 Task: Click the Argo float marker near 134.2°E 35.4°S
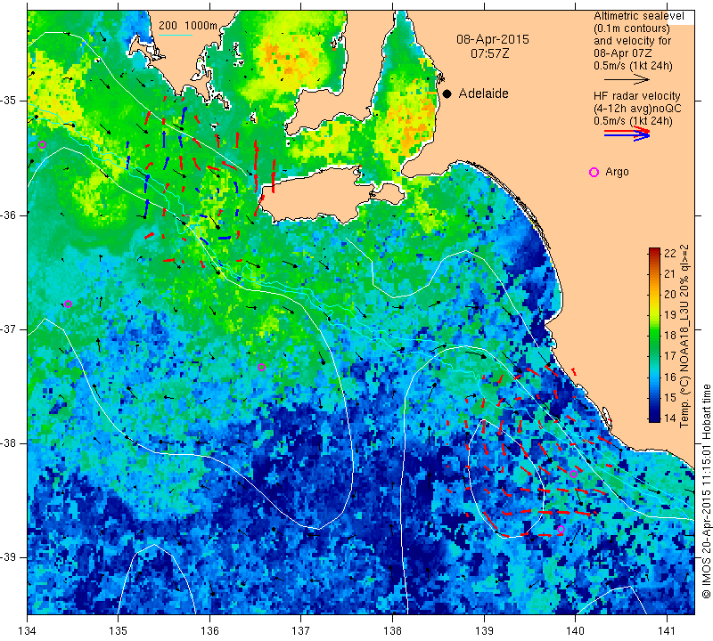pyautogui.click(x=42, y=145)
